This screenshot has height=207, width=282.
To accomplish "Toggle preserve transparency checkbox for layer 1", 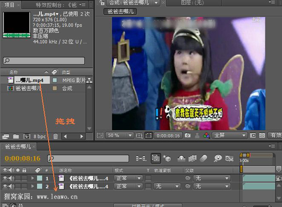I will pyautogui.click(x=148, y=178).
